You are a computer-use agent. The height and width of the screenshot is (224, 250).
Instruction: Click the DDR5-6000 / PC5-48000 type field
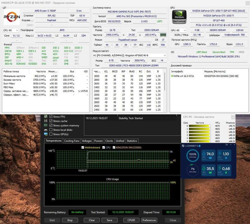(x=134, y=66)
